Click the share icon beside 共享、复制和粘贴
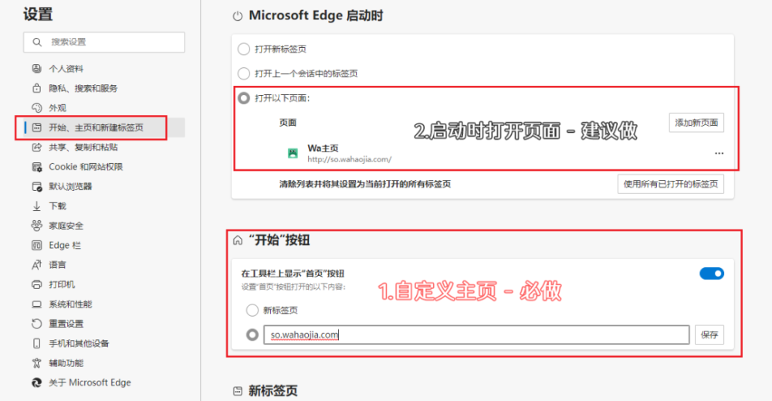 [x=36, y=148]
